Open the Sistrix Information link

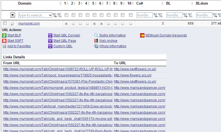(x=112, y=35)
